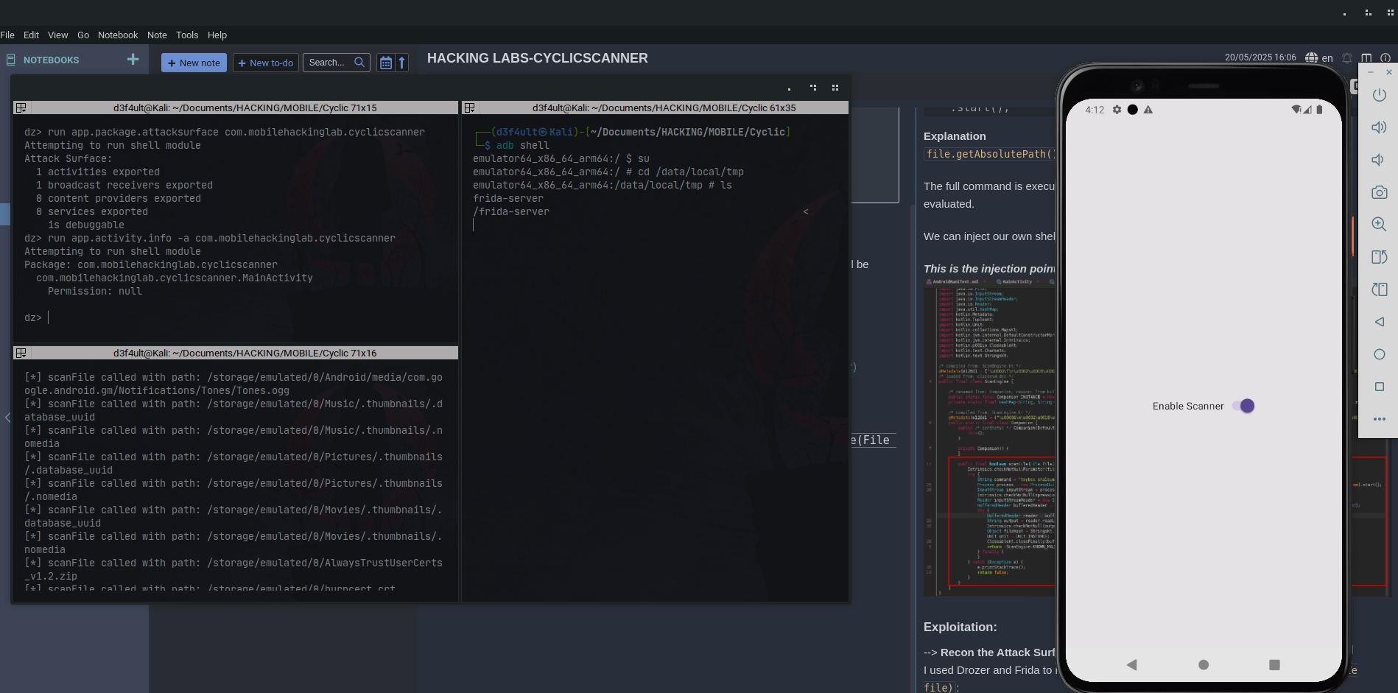Take emulator screenshot with camera icon
The height and width of the screenshot is (693, 1398).
tap(1380, 192)
